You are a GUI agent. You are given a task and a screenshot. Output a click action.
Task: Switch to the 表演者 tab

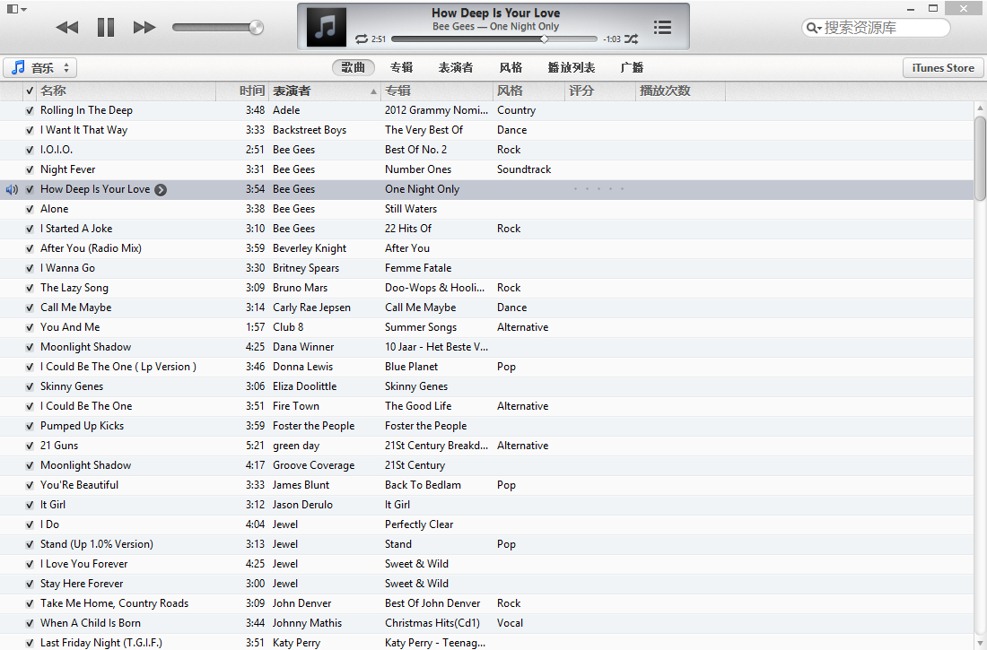click(x=456, y=67)
